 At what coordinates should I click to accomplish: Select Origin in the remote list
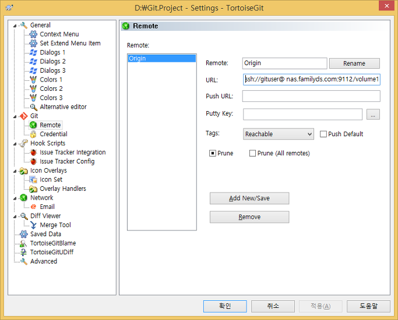(162, 59)
